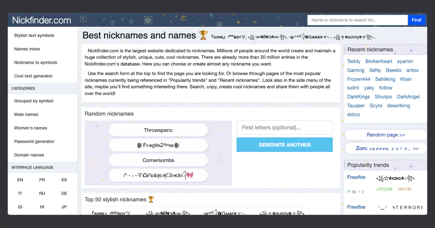Image resolution: width=435 pixels, height=228 pixels.
Task: Click GENERATE ANOTHER button
Action: [285, 145]
